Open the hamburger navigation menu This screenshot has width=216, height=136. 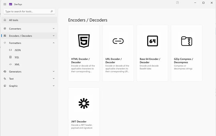(x=5, y=4)
